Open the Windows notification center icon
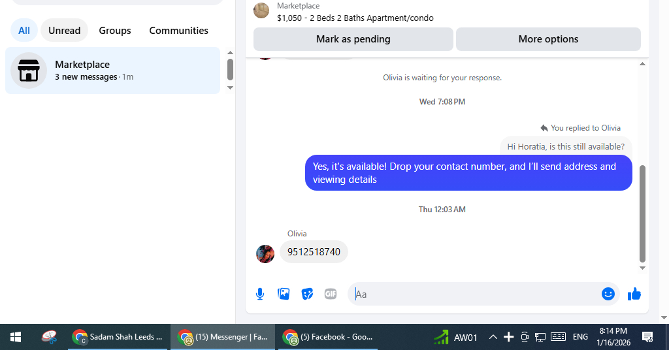Screen dimensions: 669x350 pos(647,337)
